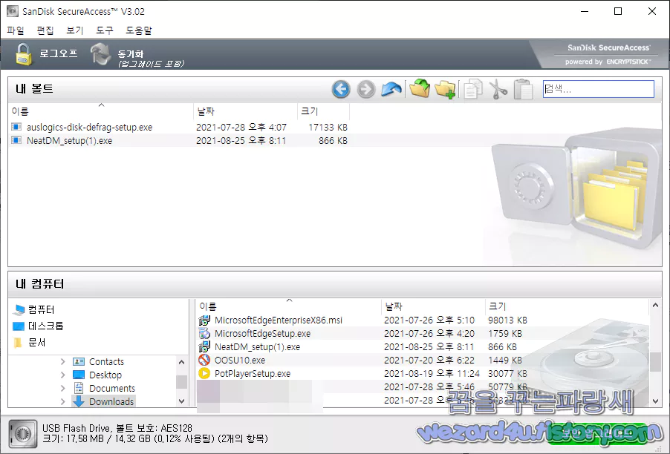The height and width of the screenshot is (454, 670).
Task: Click the USB drive icon in status bar
Action: pyautogui.click(x=23, y=433)
